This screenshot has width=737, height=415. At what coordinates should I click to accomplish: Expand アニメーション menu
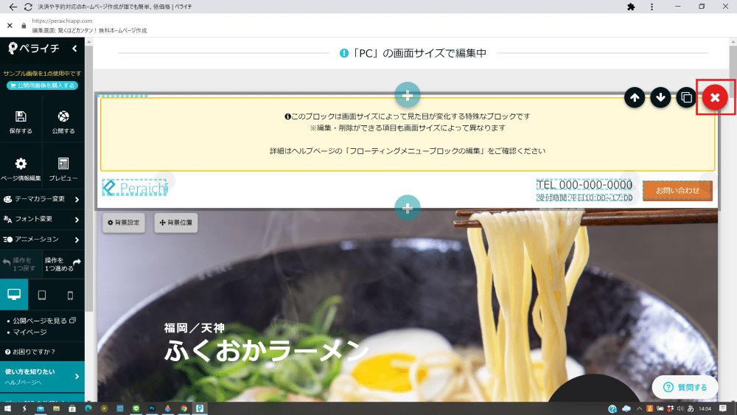pyautogui.click(x=42, y=240)
